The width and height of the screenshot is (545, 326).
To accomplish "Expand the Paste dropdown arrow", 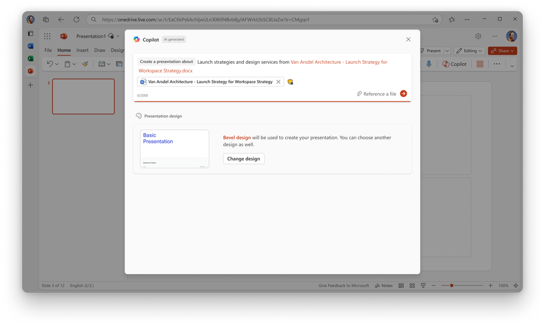I will point(74,64).
